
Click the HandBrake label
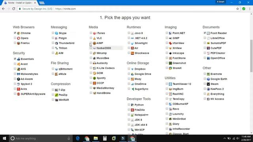click(x=104, y=93)
